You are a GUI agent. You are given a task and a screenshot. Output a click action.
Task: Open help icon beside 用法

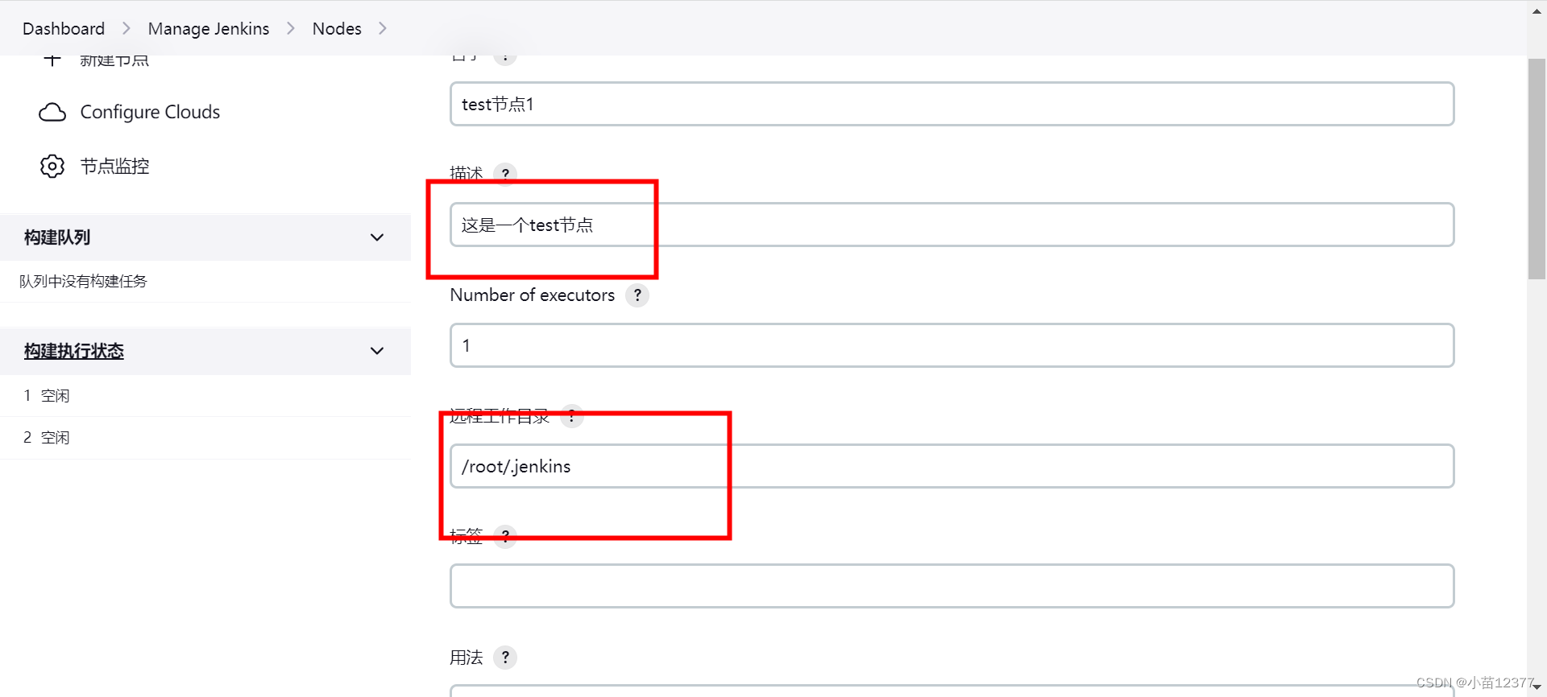click(x=505, y=658)
